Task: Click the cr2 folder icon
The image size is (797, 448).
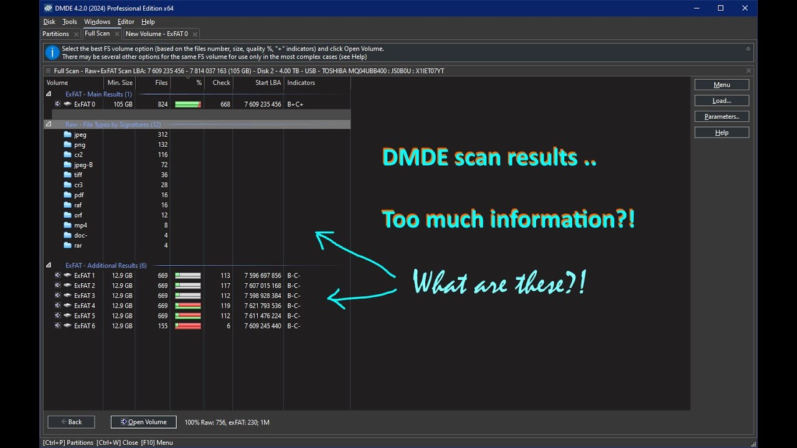Action: click(x=68, y=154)
